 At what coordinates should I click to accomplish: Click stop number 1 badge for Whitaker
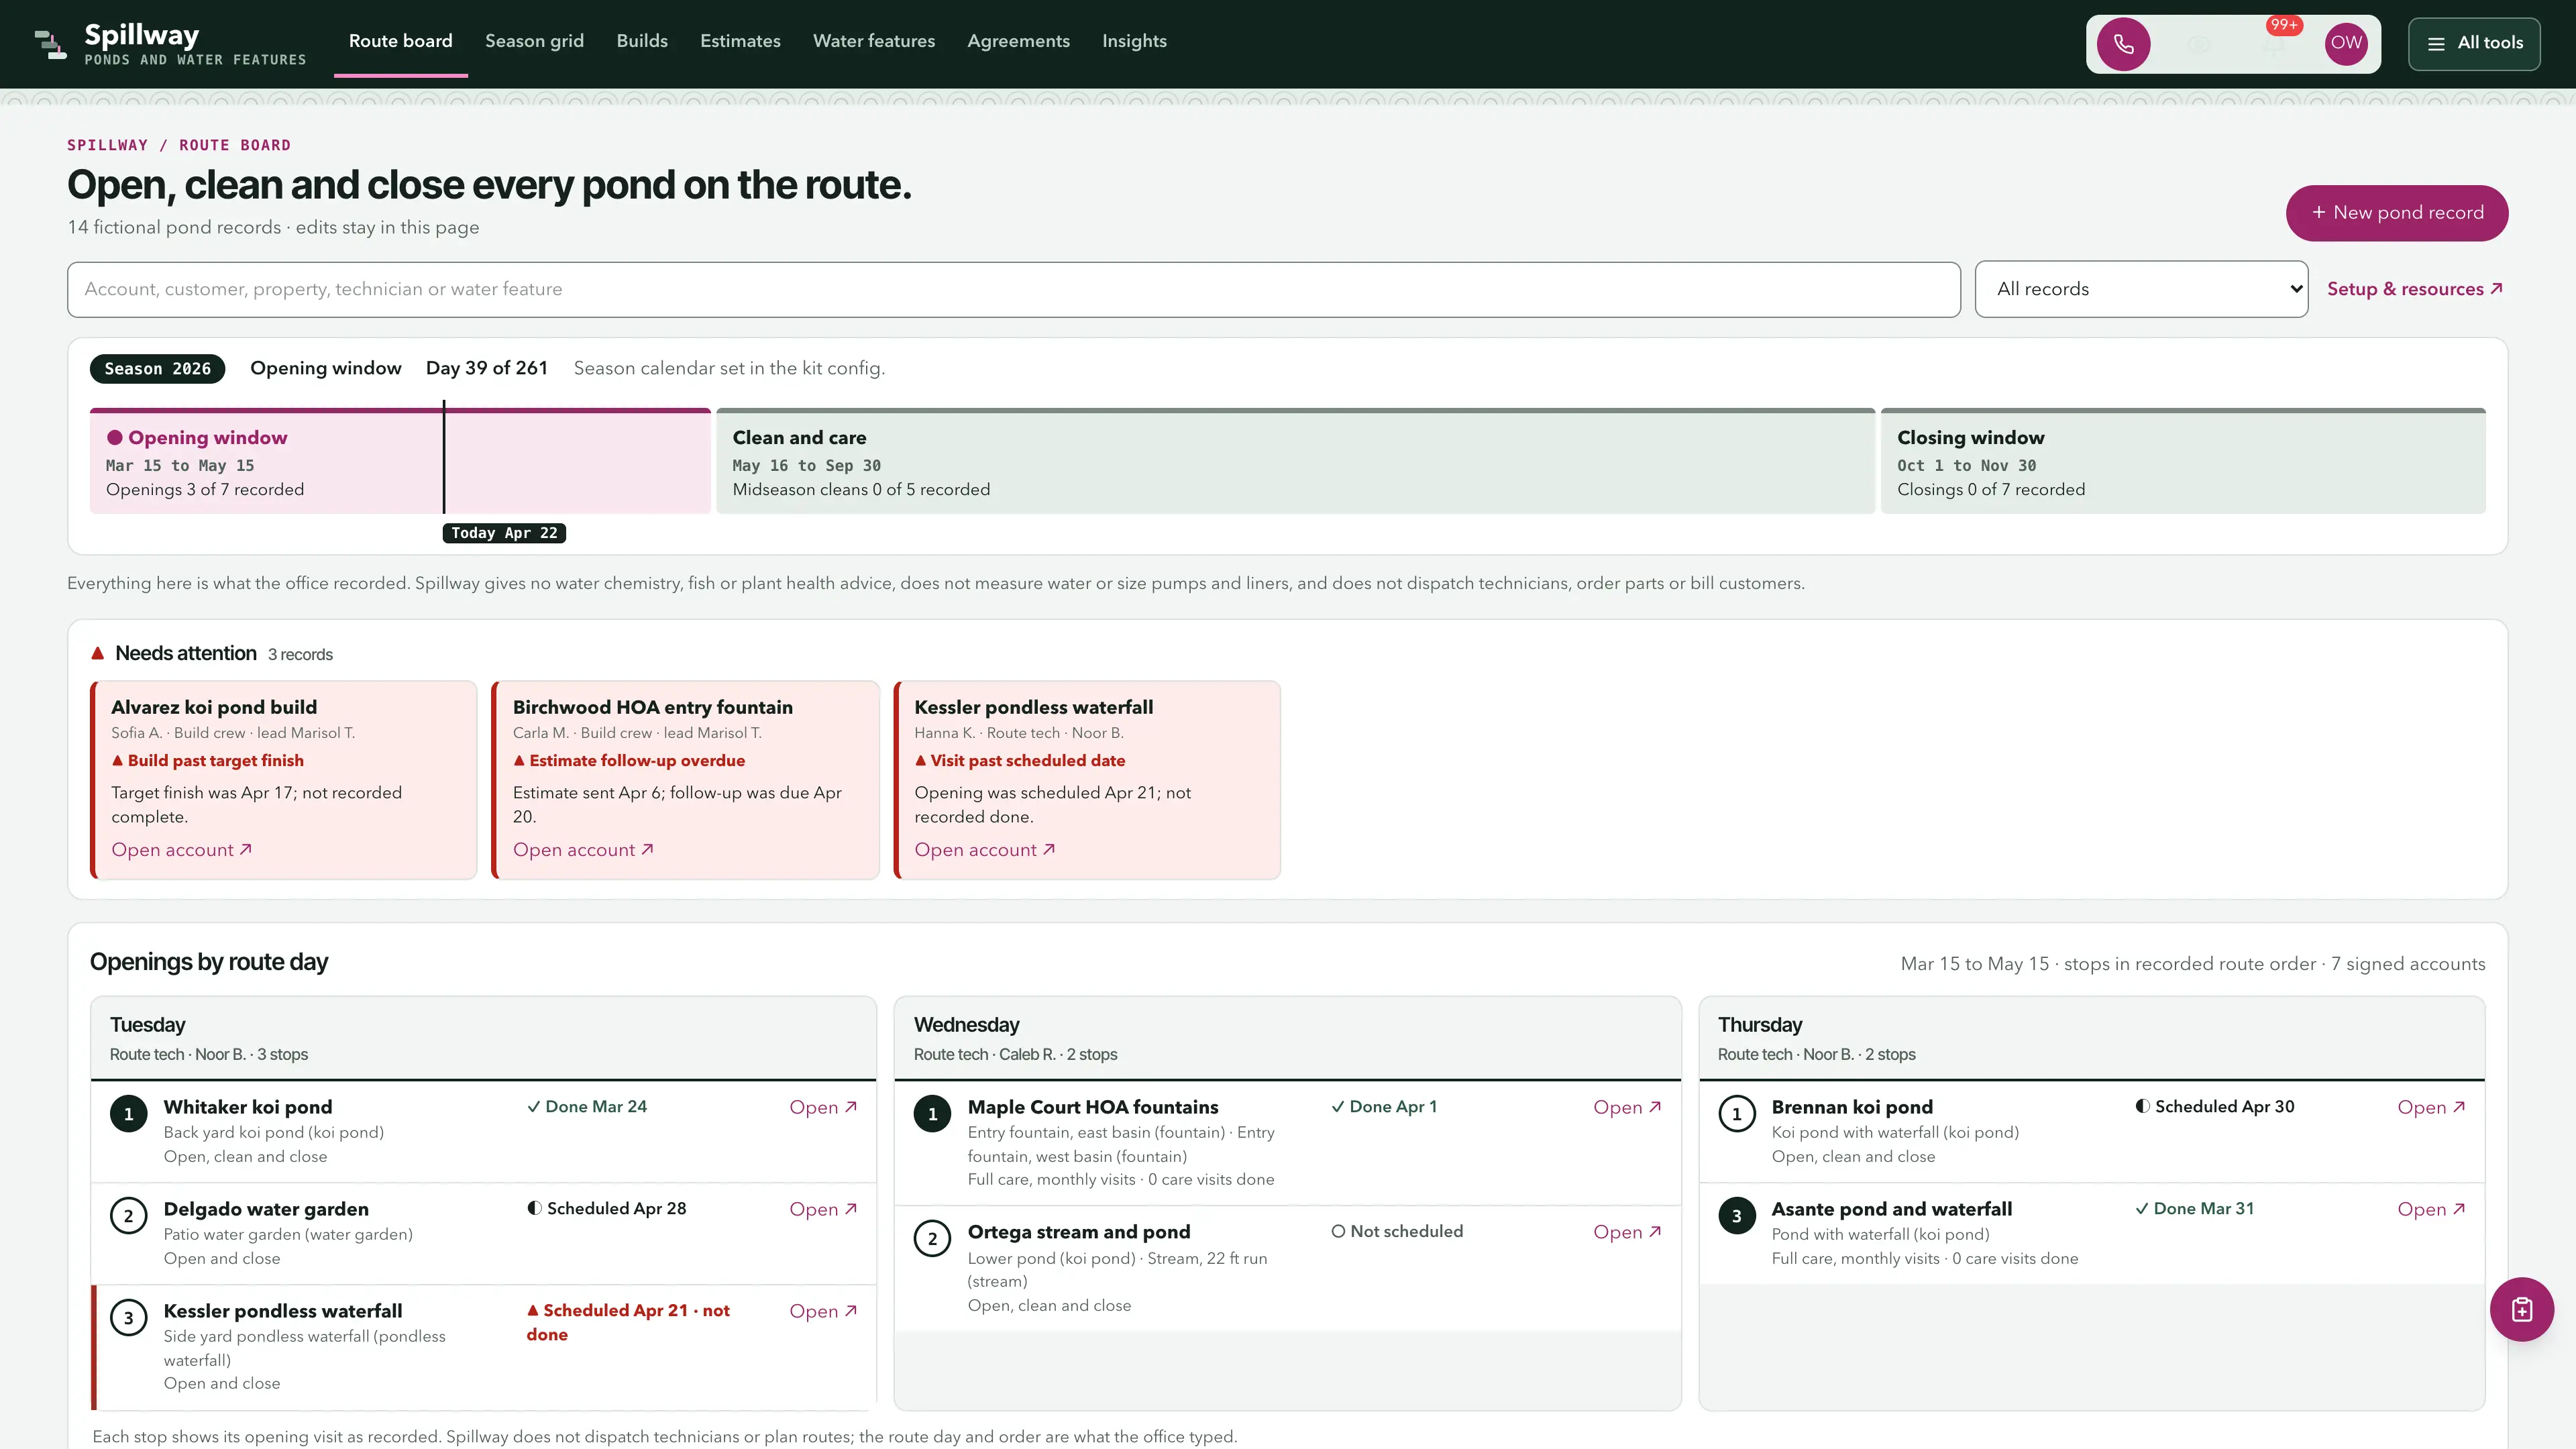tap(128, 1114)
